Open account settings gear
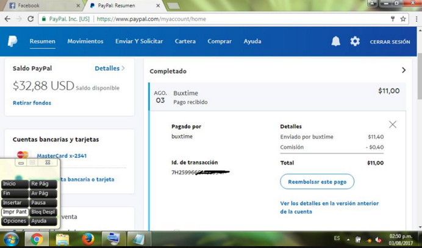Screen dimensions: 422x248 coord(355,41)
